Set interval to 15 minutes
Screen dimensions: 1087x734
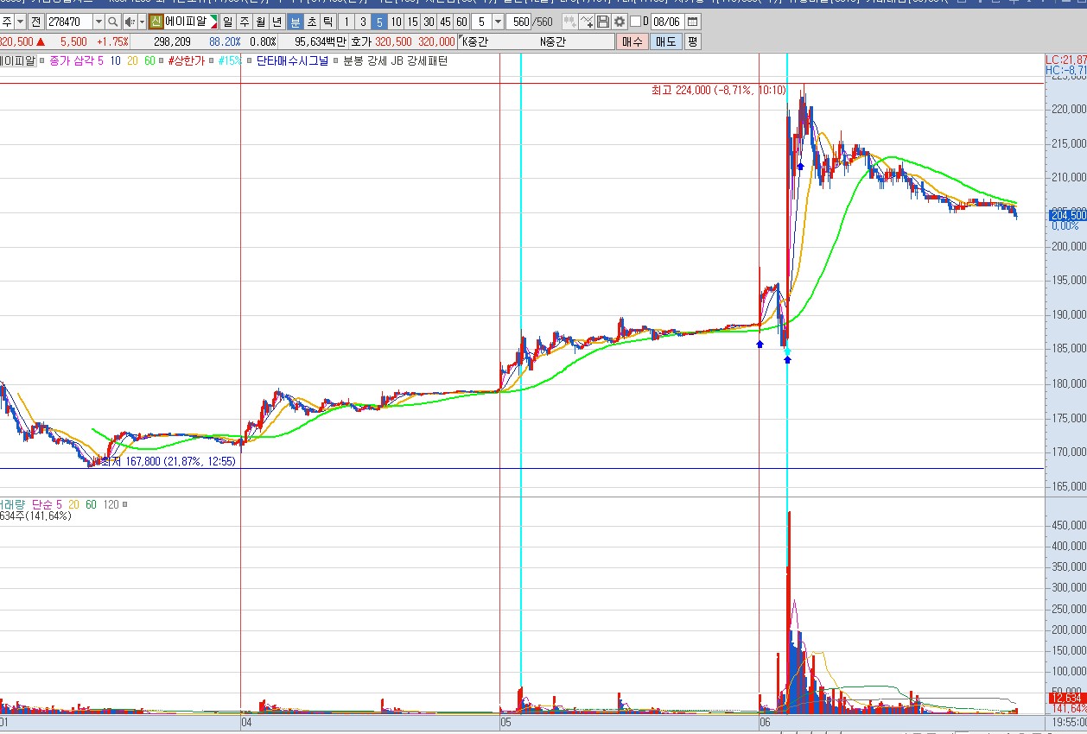point(412,22)
